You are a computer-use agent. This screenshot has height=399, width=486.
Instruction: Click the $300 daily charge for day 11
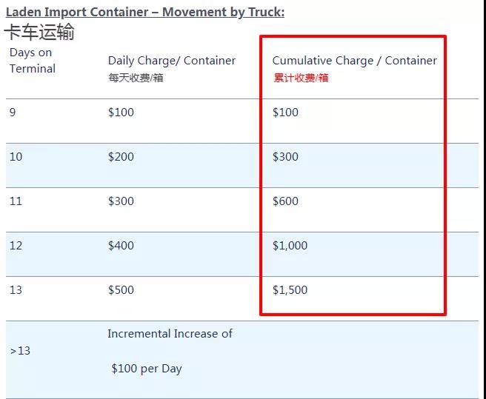click(121, 201)
